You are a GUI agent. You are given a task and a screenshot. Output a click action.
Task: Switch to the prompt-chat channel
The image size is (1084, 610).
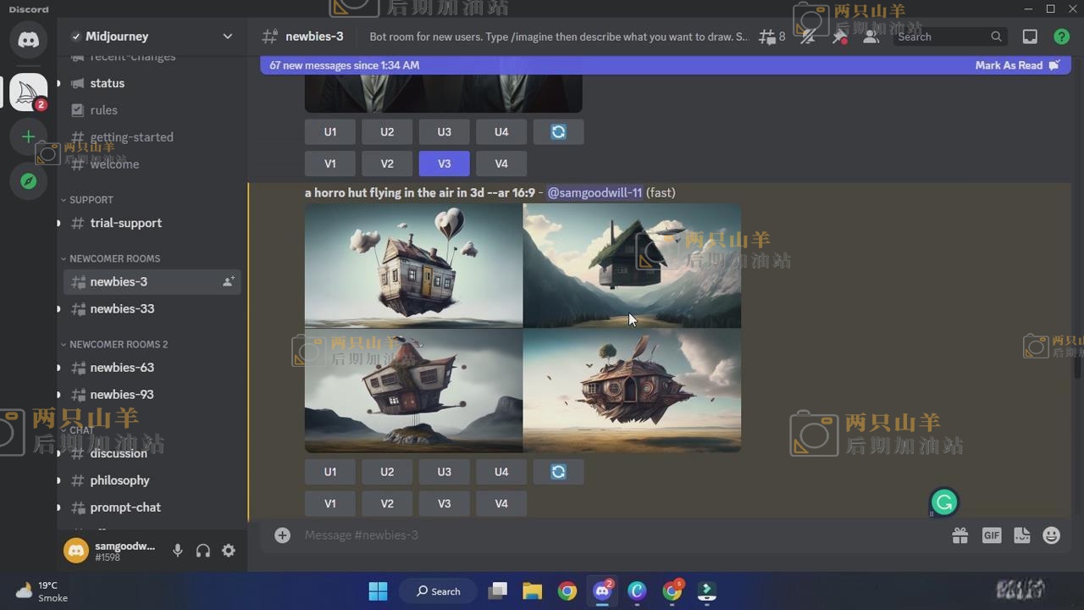(125, 507)
